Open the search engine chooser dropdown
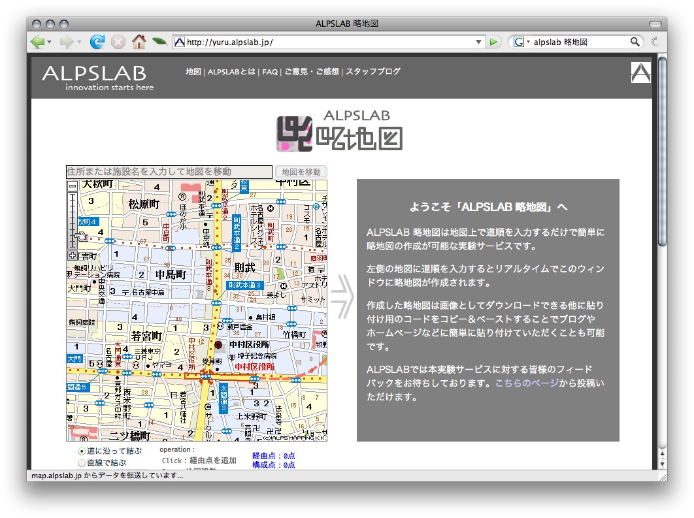Viewport: 694px width, 518px height. [528, 42]
